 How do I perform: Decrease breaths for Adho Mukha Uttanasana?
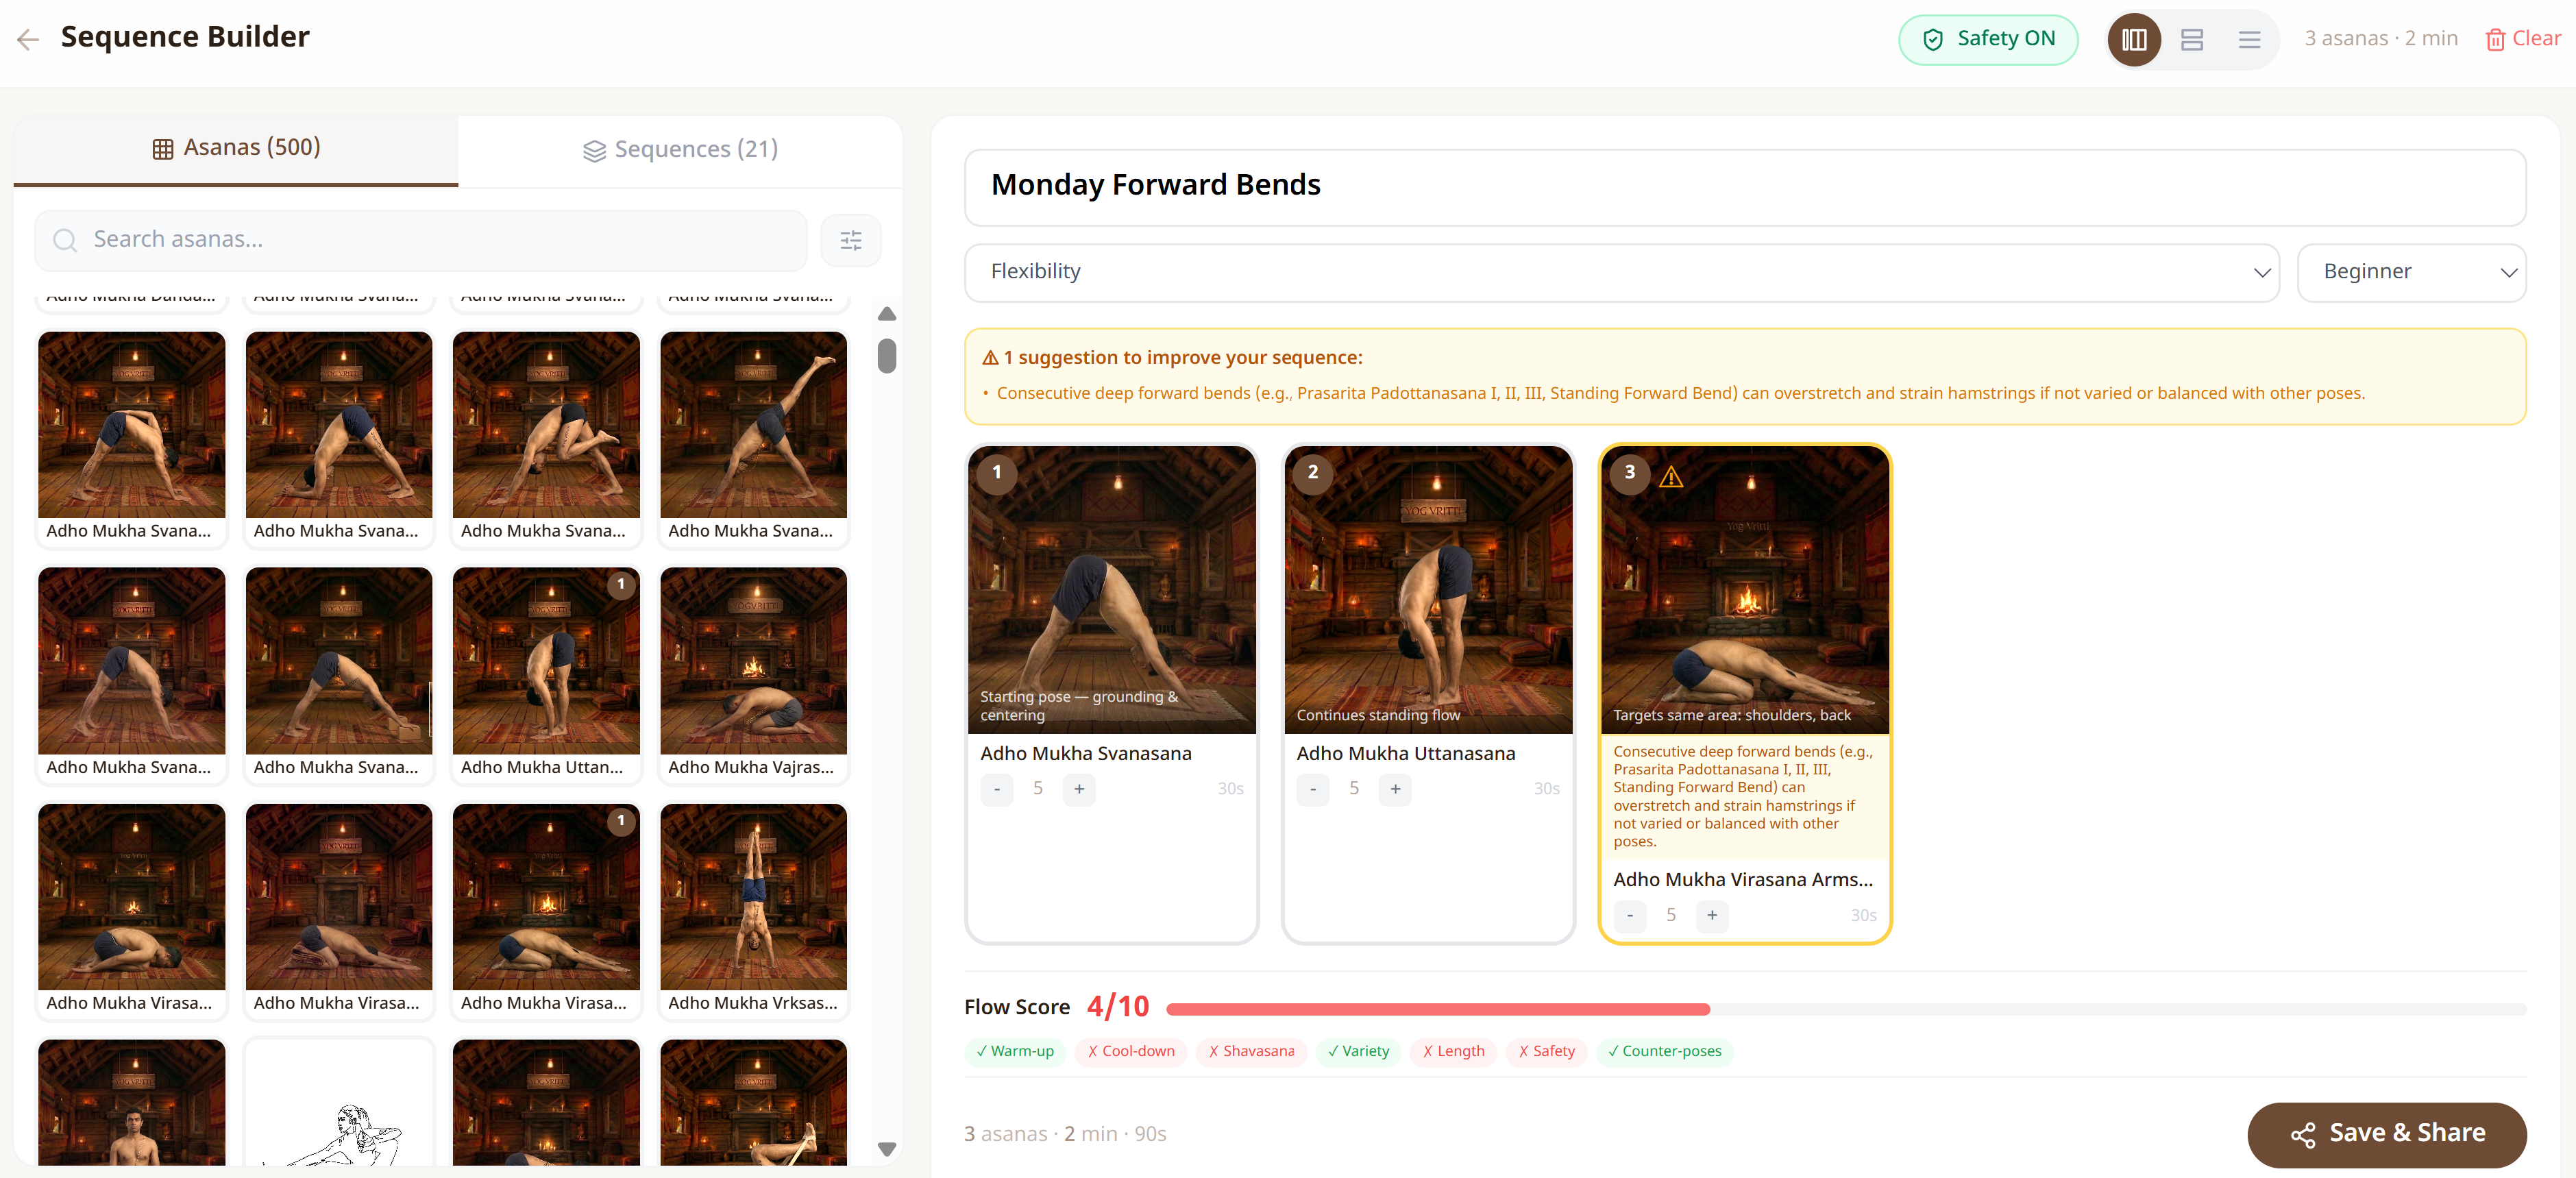[x=1313, y=789]
